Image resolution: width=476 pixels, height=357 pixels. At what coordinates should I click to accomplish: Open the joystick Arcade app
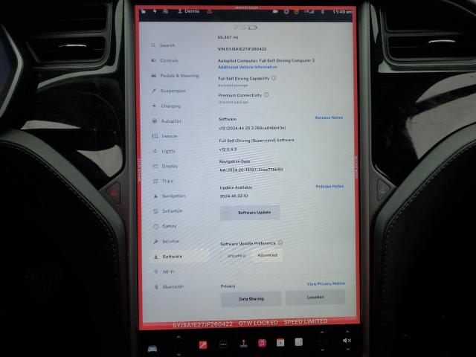pos(243,344)
